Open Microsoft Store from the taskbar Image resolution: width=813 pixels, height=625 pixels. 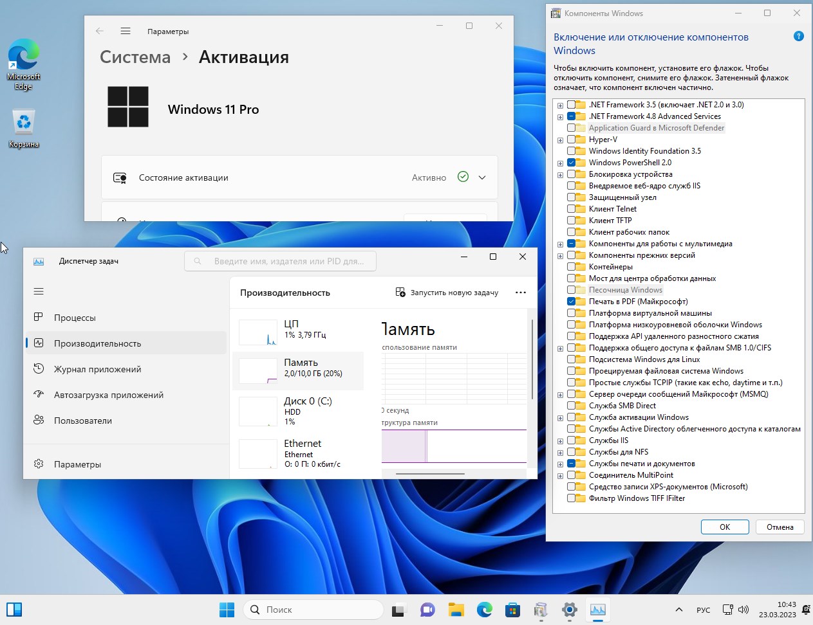point(512,610)
